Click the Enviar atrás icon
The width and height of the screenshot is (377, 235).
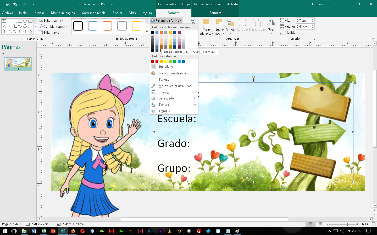pos(219,23)
